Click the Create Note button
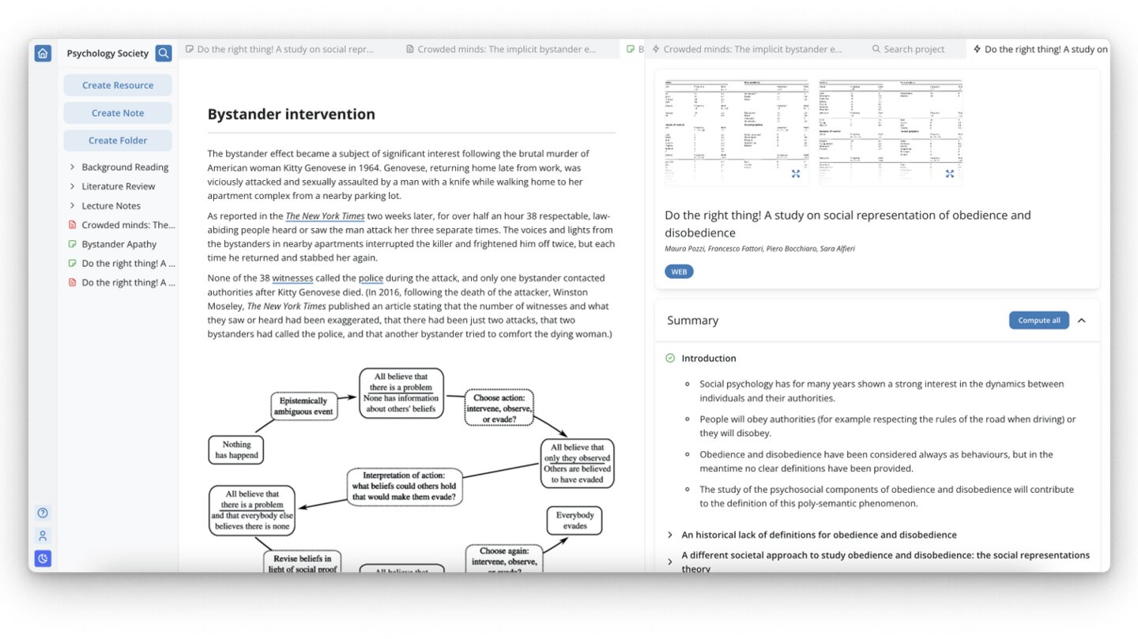Image resolution: width=1138 pixels, height=639 pixels. point(118,113)
